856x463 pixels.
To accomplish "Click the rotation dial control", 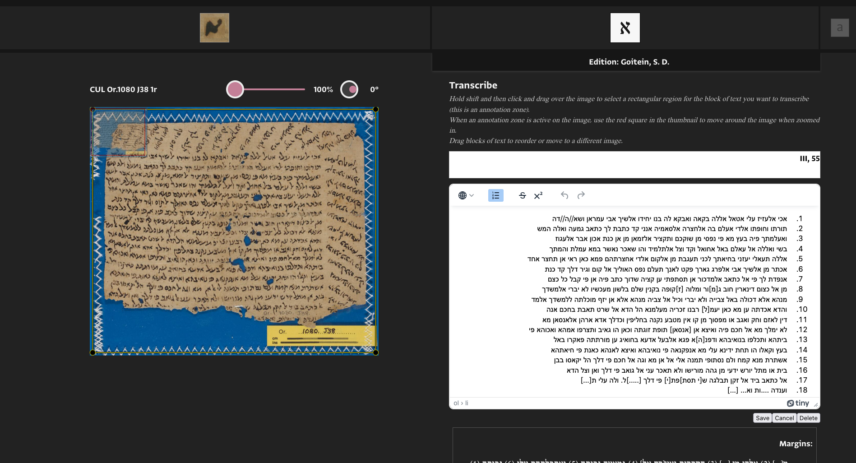I will coord(349,89).
